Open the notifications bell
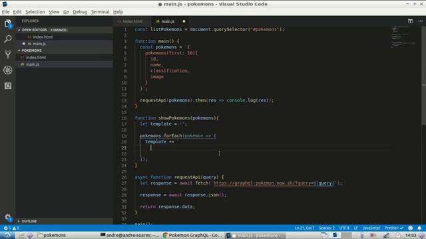Screen dimensions: 426x239 (x=419, y=228)
